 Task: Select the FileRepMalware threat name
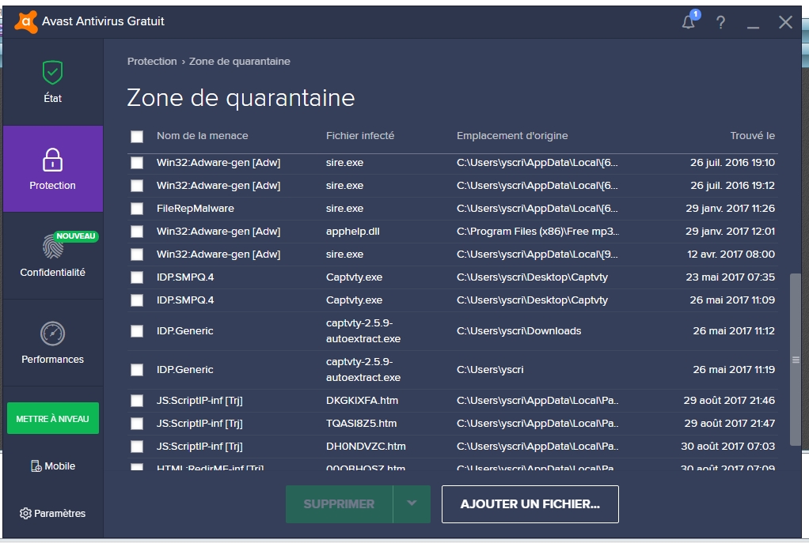(196, 209)
